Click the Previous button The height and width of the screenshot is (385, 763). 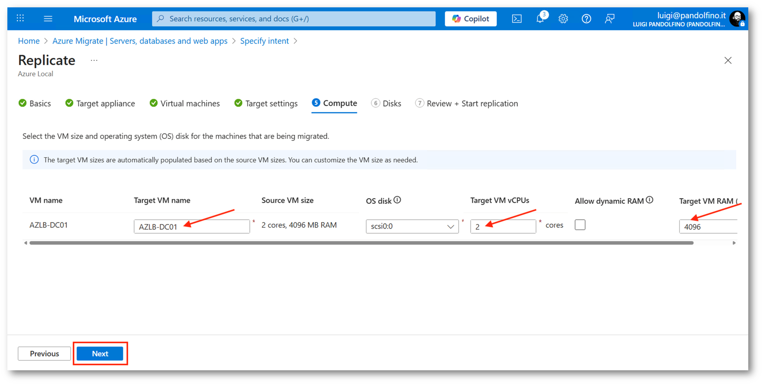[44, 353]
